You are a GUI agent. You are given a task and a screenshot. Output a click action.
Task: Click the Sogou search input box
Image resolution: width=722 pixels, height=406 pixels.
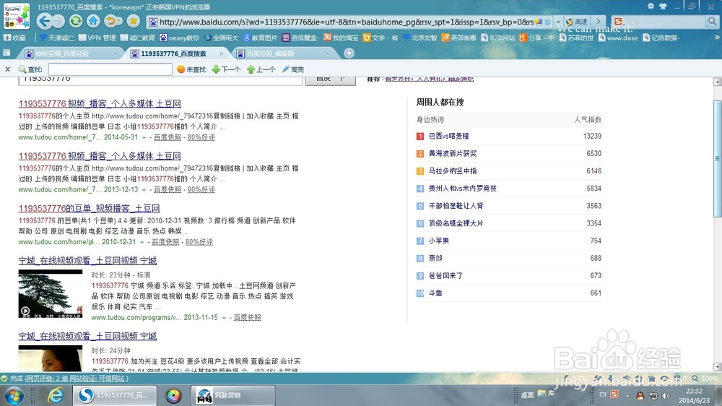665,22
